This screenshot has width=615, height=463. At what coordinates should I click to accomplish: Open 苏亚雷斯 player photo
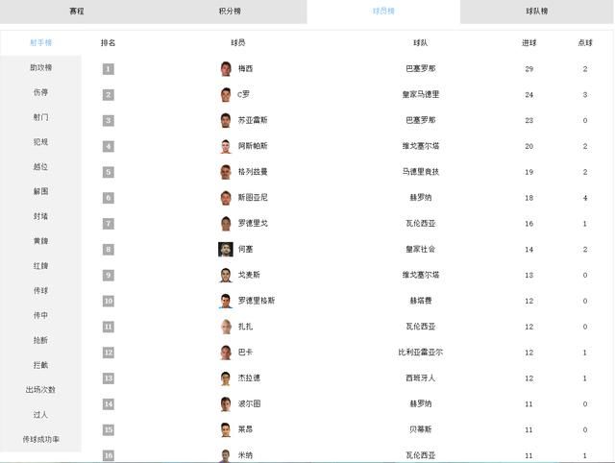click(226, 121)
